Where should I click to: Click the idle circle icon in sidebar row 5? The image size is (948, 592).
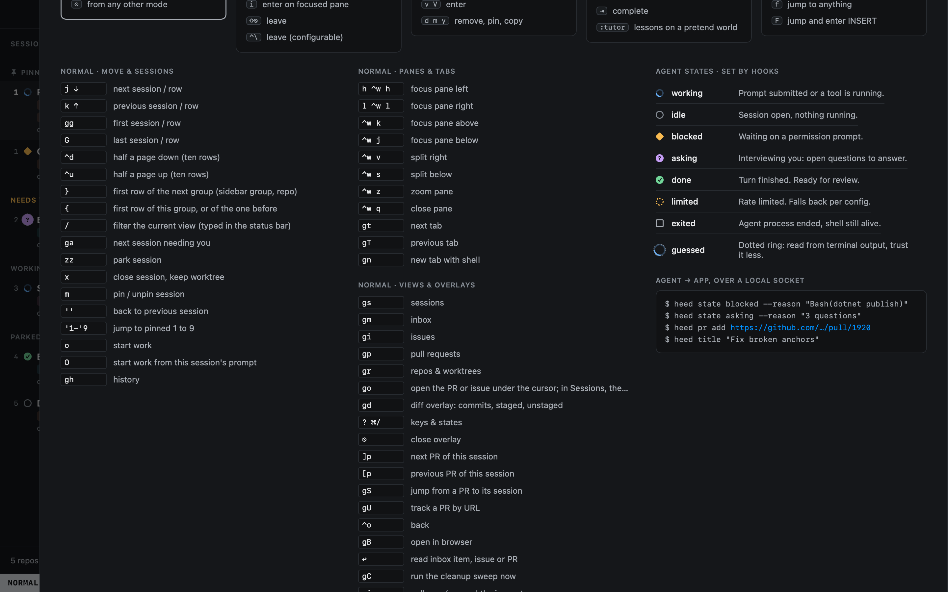pos(27,403)
